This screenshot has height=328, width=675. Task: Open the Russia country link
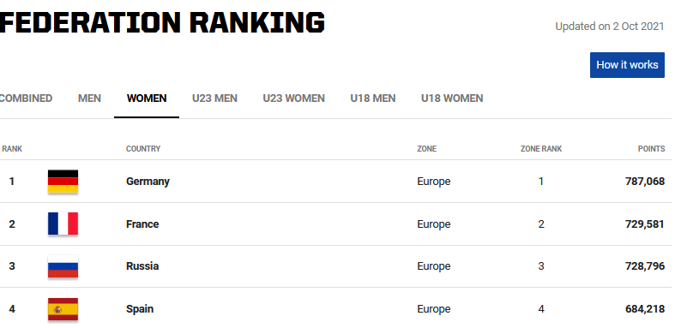[x=142, y=266]
